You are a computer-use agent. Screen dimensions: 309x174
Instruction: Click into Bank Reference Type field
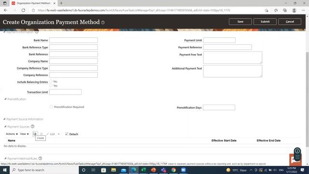(73, 47)
